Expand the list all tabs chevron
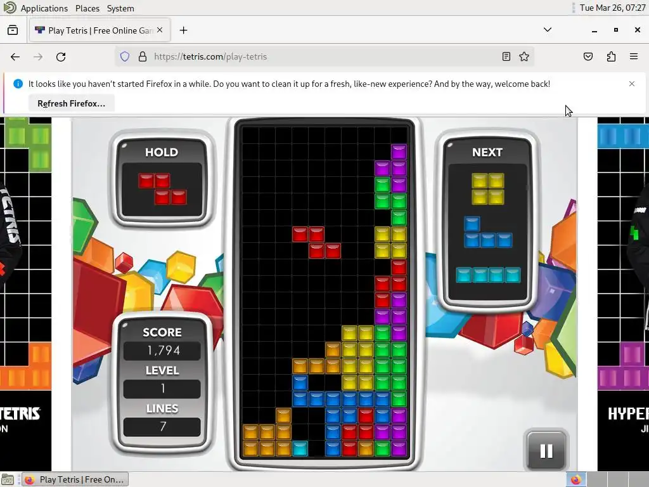Image resolution: width=649 pixels, height=487 pixels. [x=547, y=30]
